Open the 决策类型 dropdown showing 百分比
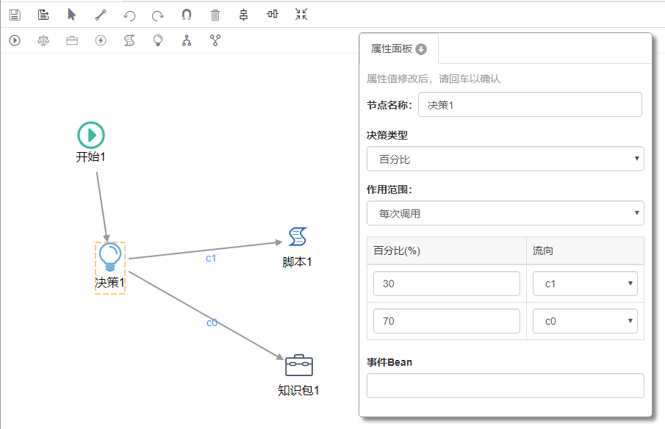Screen dimensions: 665x429 (x=505, y=159)
